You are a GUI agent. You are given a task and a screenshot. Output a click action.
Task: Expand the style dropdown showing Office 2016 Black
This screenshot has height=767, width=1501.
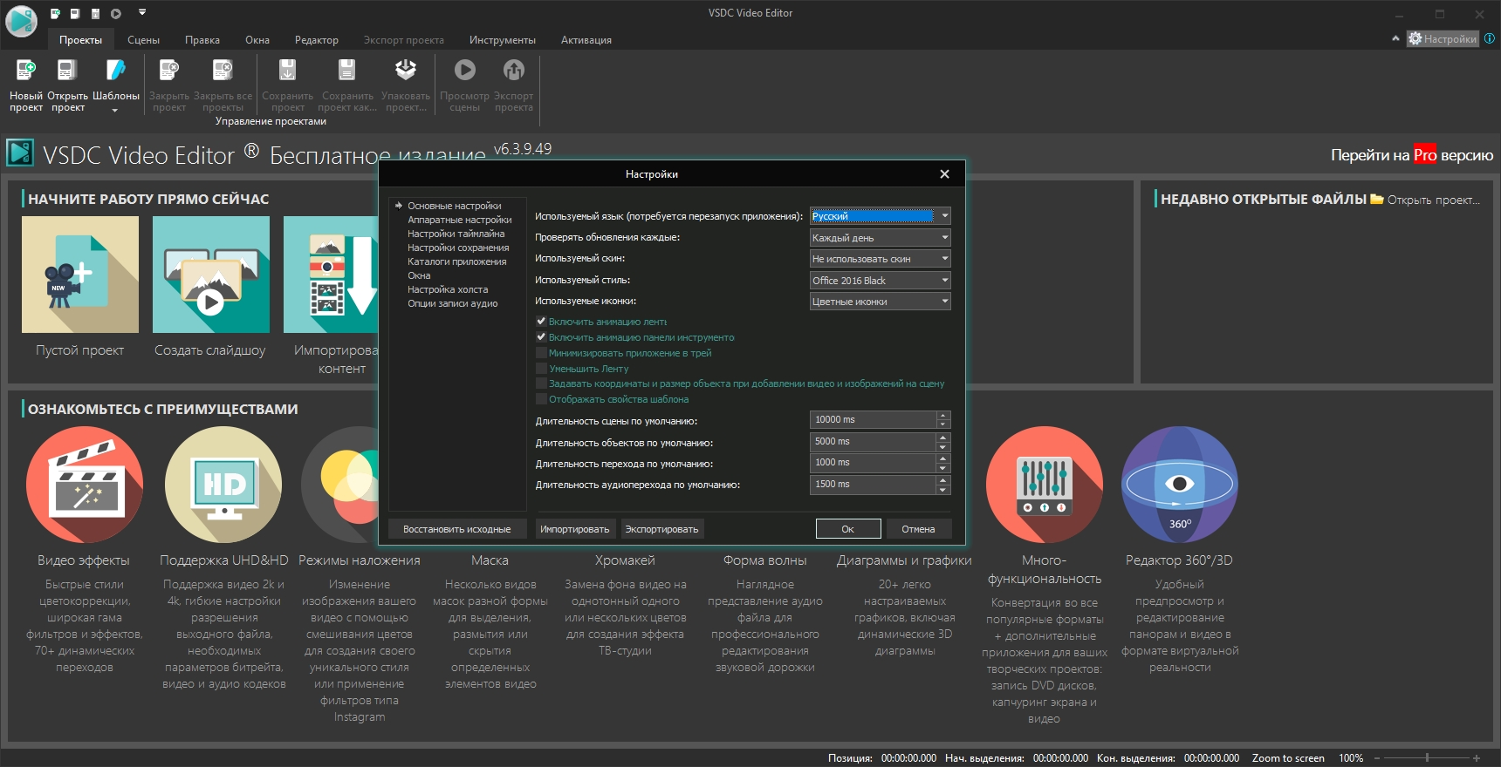click(944, 280)
